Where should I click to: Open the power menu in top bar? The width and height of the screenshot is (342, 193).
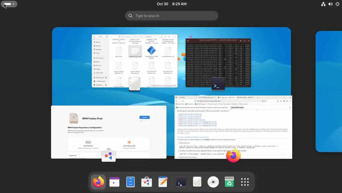point(337,4)
